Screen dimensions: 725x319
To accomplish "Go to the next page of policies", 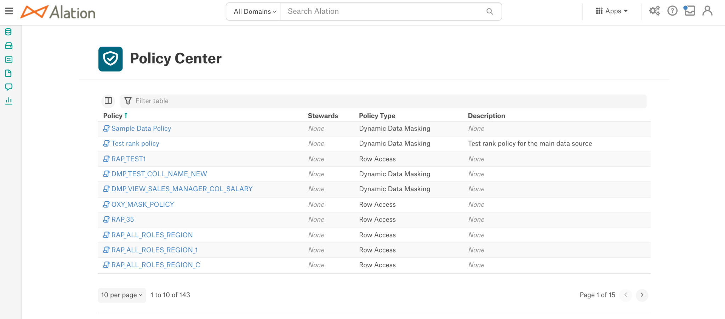I will point(642,295).
